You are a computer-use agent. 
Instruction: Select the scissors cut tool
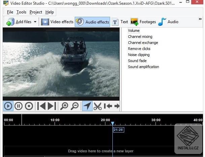98,106
